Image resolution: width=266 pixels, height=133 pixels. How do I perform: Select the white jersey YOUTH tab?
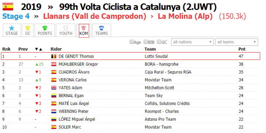coord(66,30)
